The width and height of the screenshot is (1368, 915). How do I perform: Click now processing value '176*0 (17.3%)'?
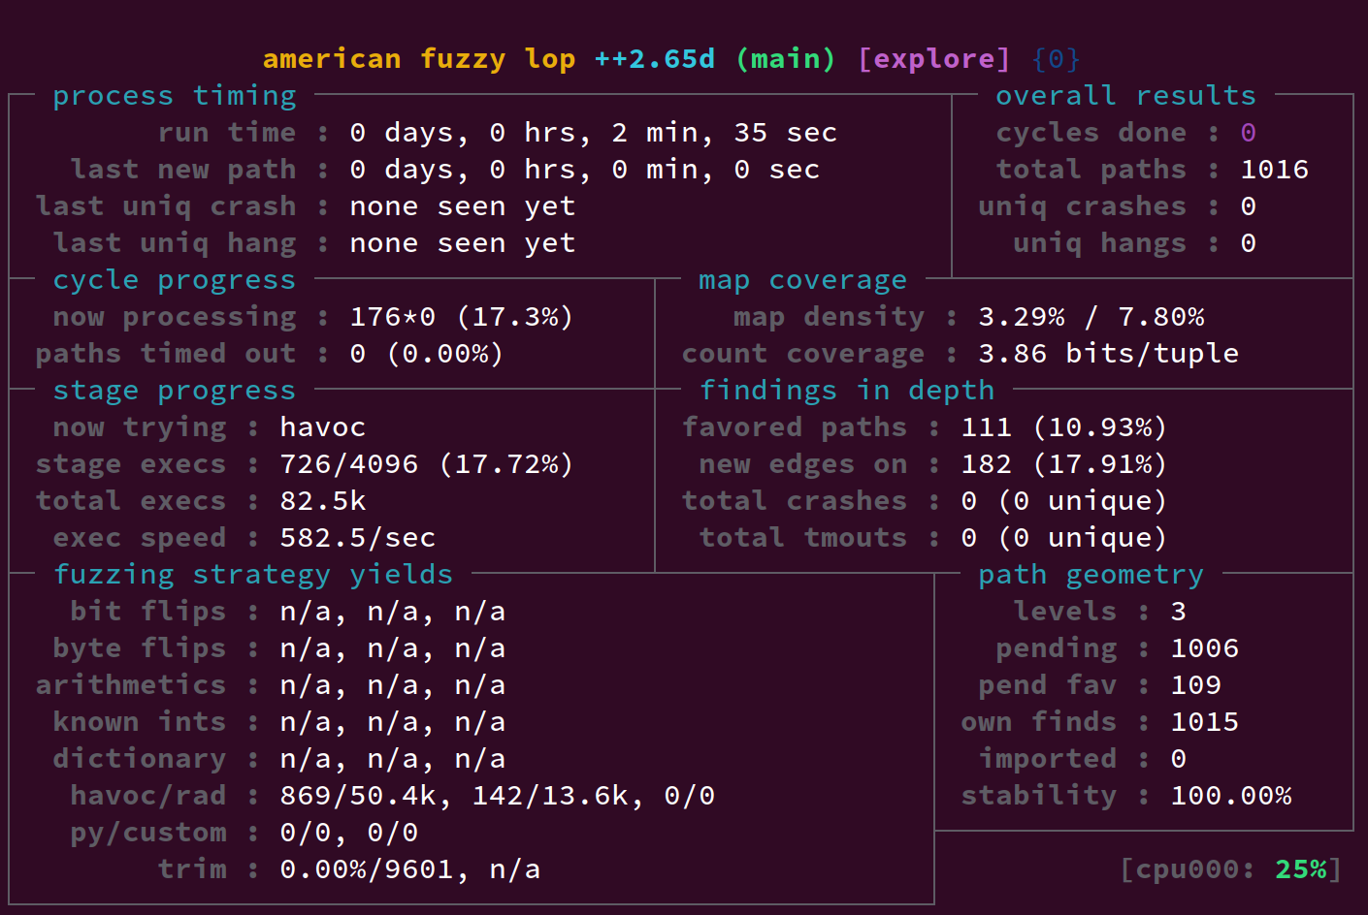pyautogui.click(x=462, y=317)
